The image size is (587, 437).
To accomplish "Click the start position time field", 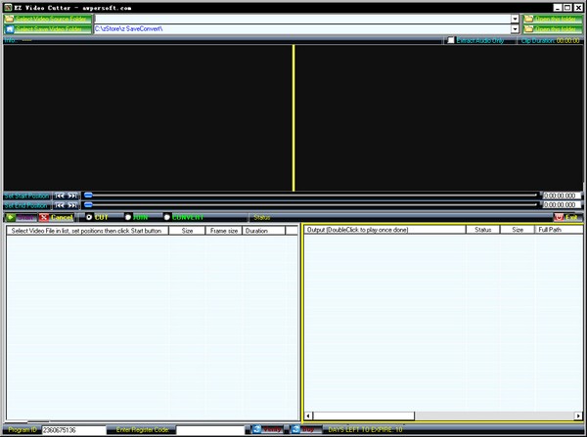I will tap(562, 196).
